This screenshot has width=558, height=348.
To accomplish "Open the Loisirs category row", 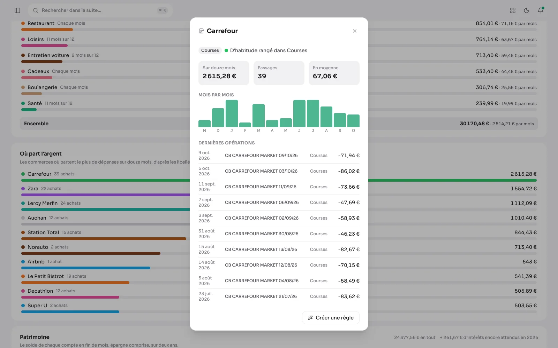I will click(279, 41).
